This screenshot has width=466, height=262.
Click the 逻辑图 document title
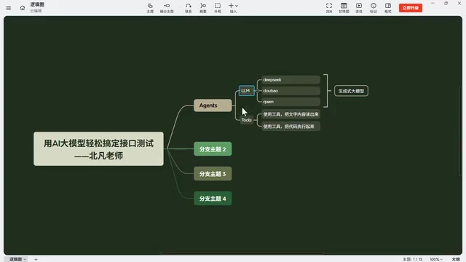(x=37, y=4)
